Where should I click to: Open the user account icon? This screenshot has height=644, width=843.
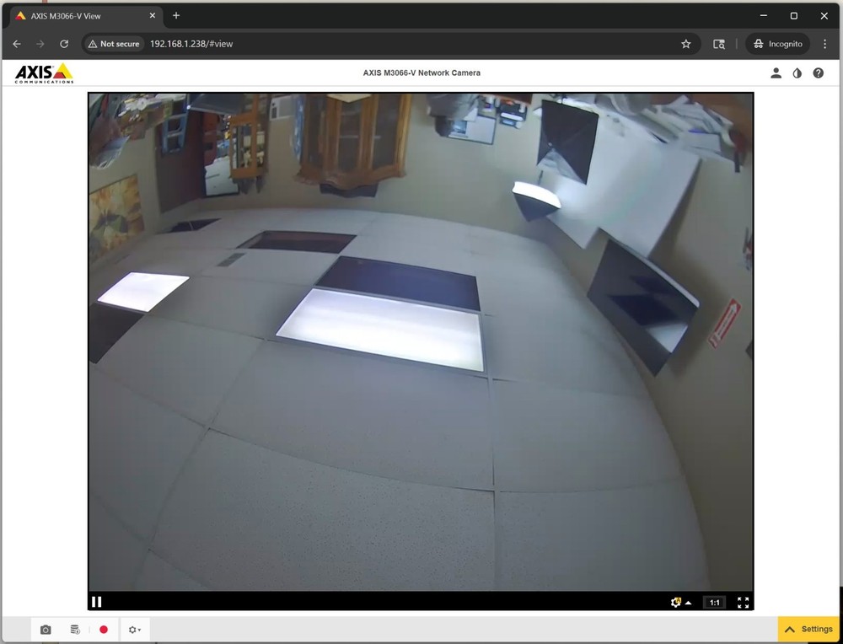click(776, 73)
